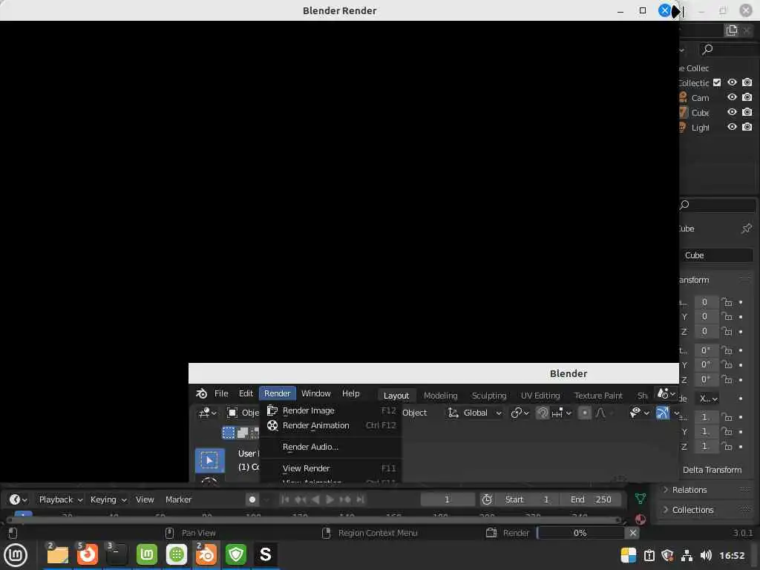760x570 pixels.
Task: Jump to timeline end frame
Action: click(360, 499)
